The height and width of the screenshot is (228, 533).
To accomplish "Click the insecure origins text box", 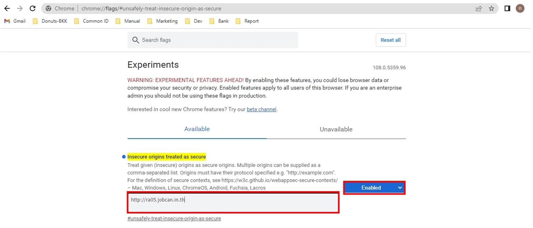I will [233, 202].
